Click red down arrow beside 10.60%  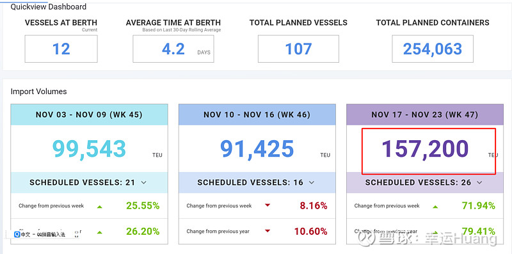pos(268,231)
